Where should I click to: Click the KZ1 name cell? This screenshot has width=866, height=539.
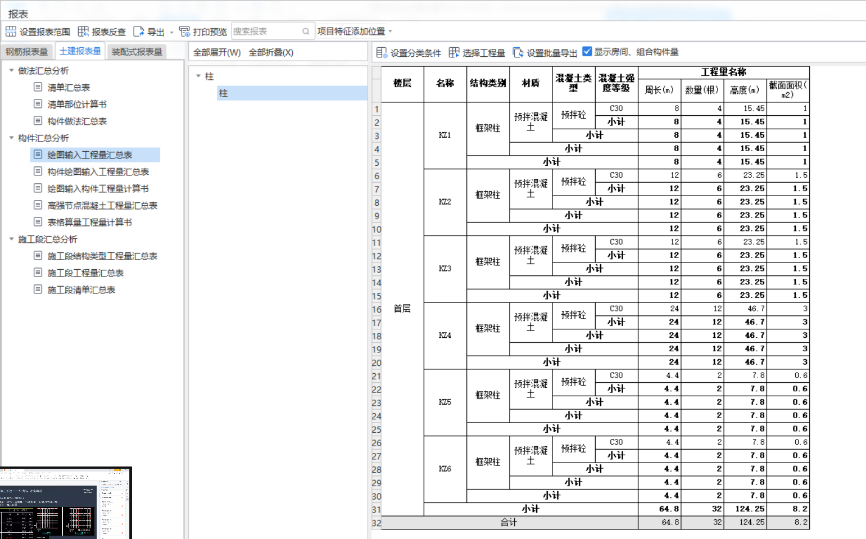tap(445, 135)
